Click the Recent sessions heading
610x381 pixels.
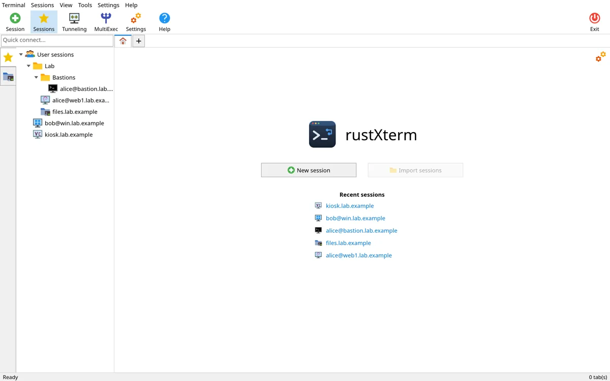362,195
